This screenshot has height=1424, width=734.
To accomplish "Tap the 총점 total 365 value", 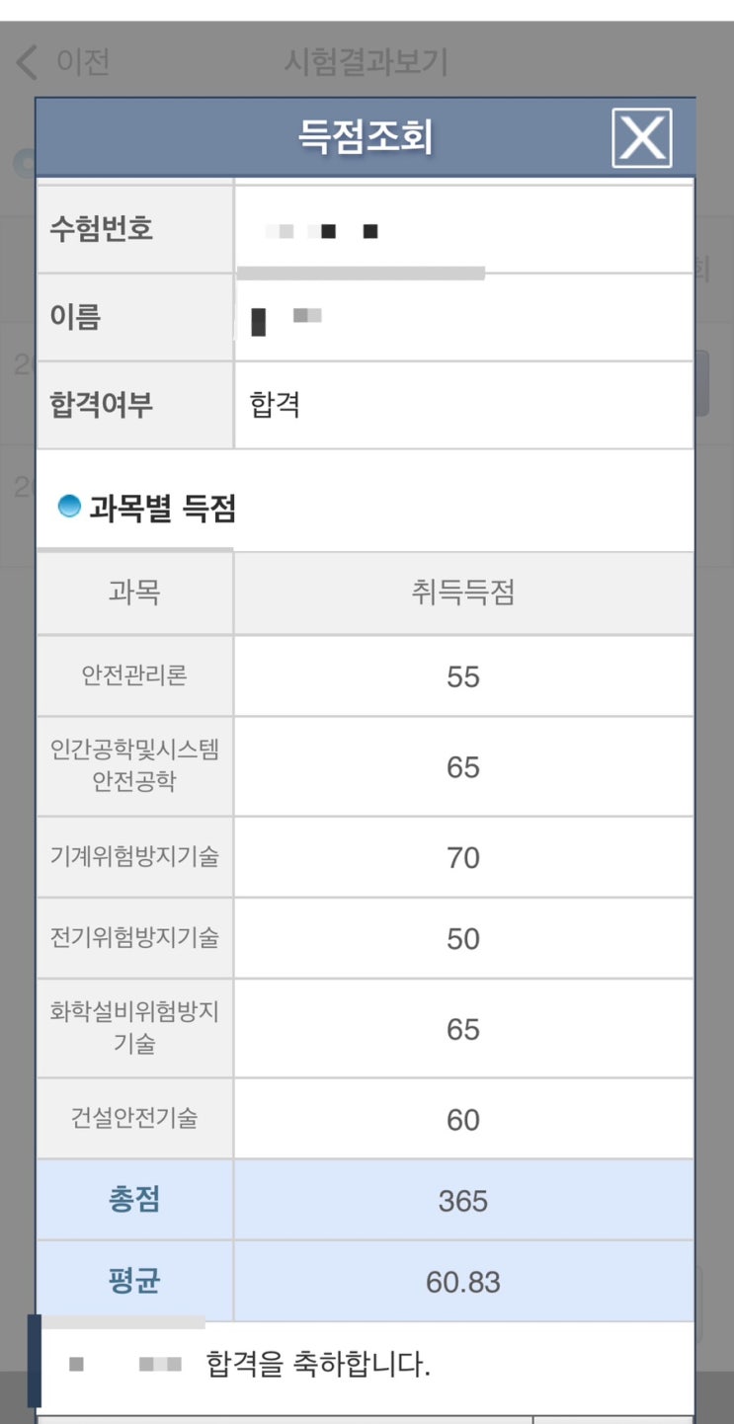I will [462, 1201].
